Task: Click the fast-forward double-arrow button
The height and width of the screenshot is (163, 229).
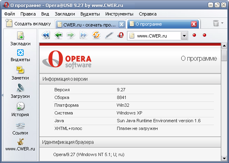Action: (84, 35)
